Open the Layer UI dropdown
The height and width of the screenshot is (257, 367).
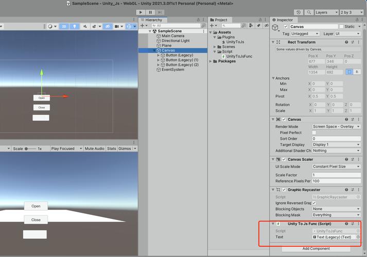pos(347,33)
